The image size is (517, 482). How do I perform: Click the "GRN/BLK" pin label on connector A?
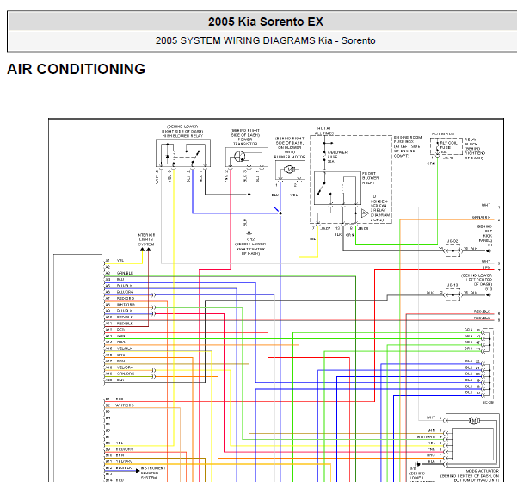125,273
